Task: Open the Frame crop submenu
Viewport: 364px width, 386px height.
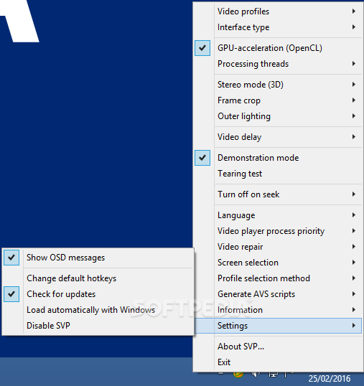Action: coord(278,100)
